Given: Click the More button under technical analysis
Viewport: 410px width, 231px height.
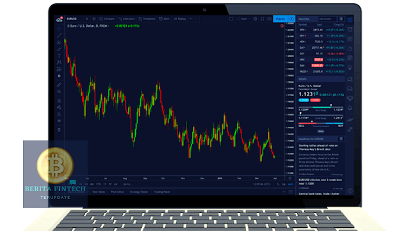Looking at the screenshot, I should [321, 131].
